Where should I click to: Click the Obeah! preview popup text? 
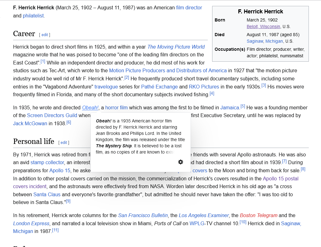click(x=140, y=136)
